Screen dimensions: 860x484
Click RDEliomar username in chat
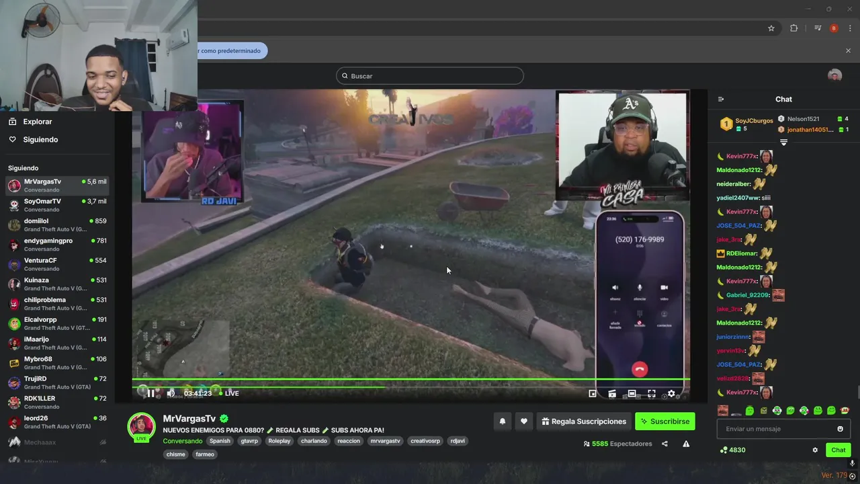pyautogui.click(x=742, y=253)
